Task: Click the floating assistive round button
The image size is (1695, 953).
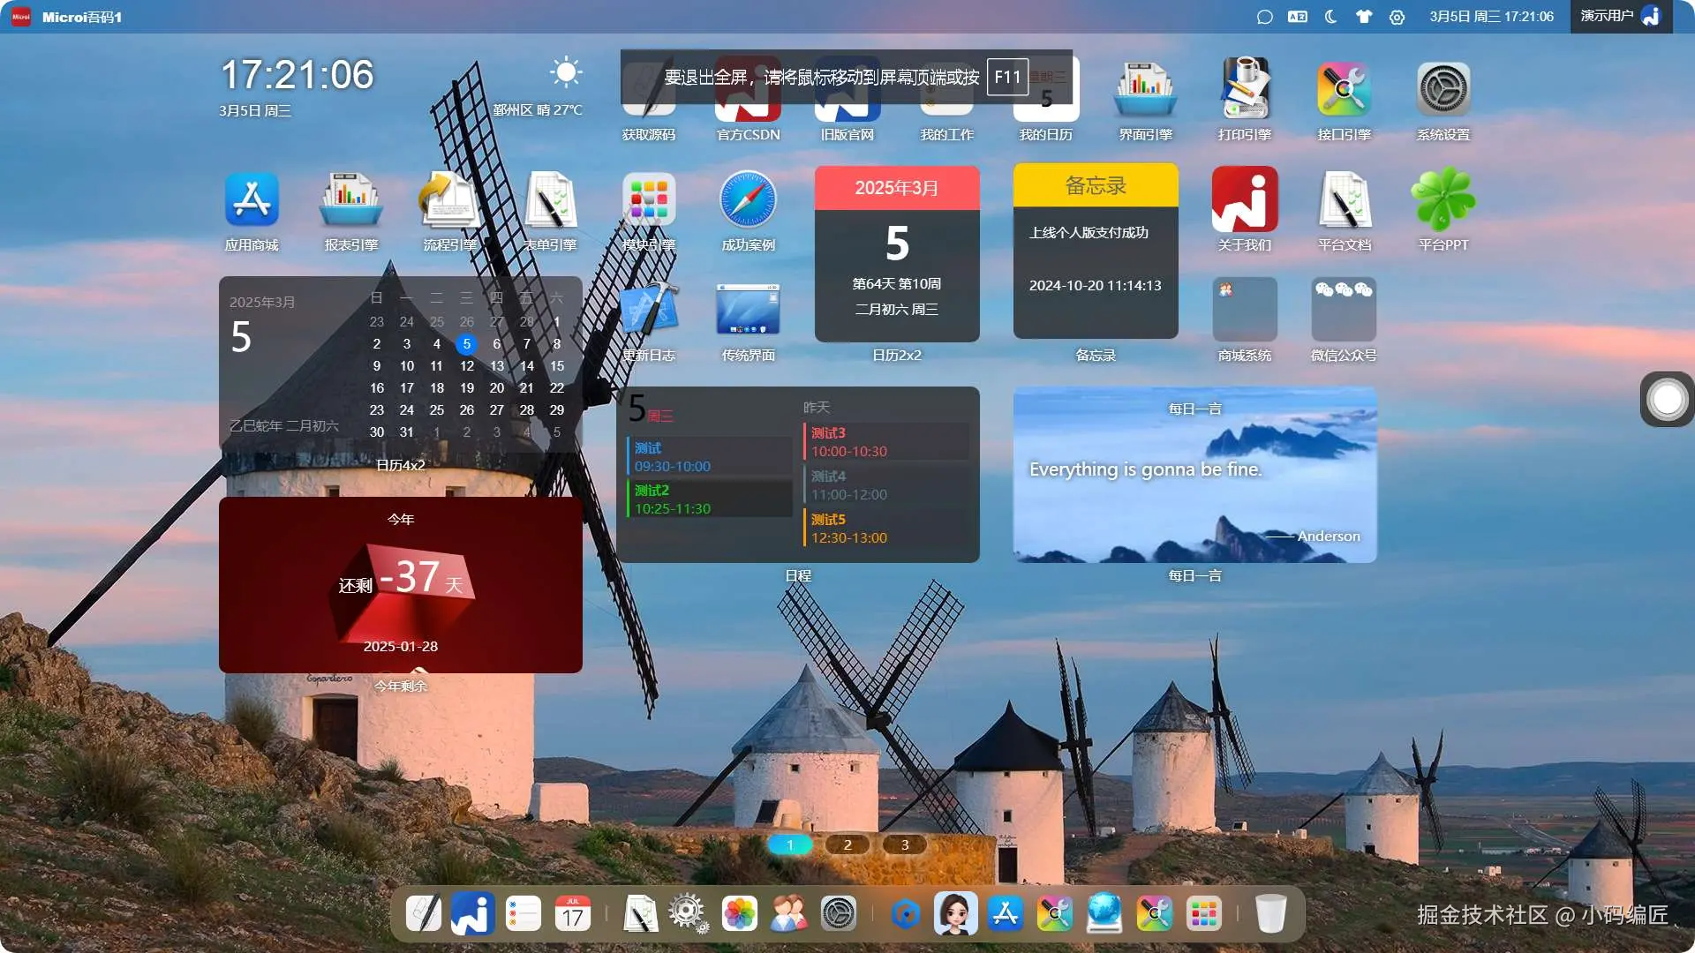Action: coord(1667,399)
